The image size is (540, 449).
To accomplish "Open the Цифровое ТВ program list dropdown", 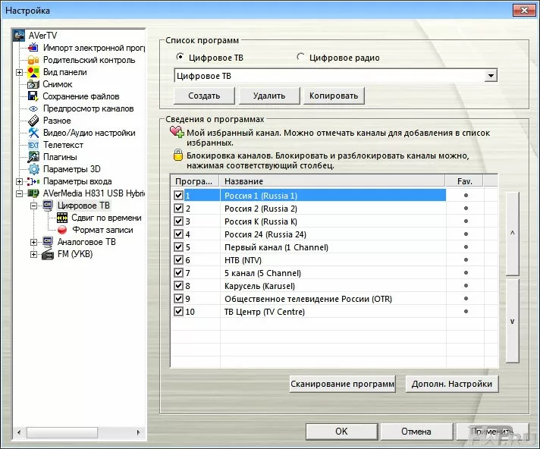I will click(491, 76).
